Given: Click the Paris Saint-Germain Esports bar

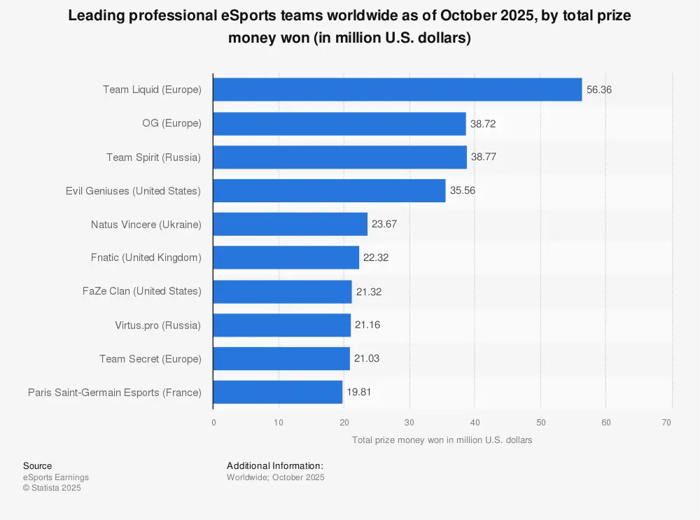Looking at the screenshot, I should [x=277, y=392].
